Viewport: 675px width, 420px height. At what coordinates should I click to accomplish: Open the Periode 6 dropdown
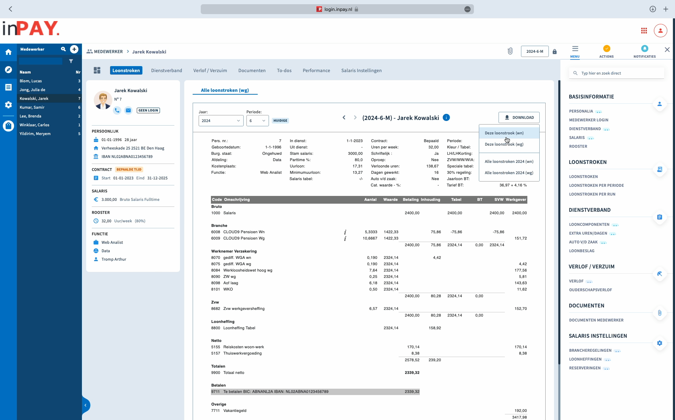coord(257,121)
